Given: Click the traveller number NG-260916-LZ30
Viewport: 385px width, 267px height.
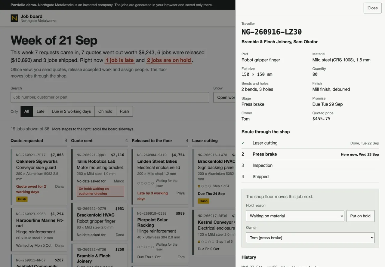Looking at the screenshot, I should click(x=272, y=32).
